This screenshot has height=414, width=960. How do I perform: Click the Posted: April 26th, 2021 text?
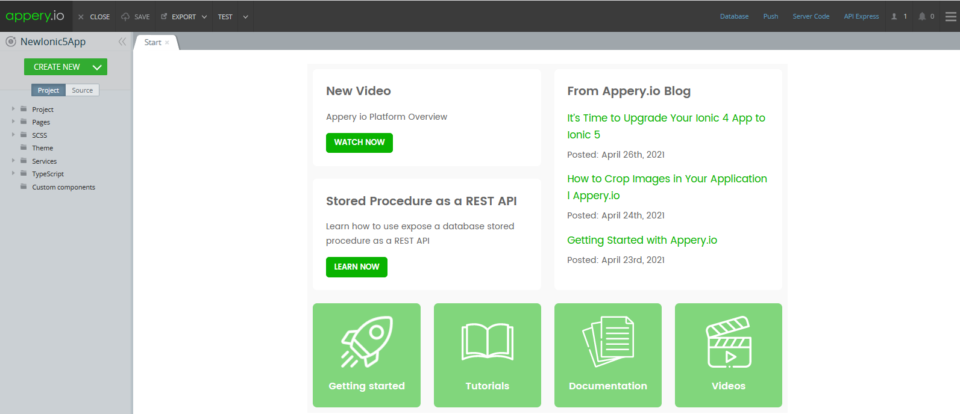616,155
